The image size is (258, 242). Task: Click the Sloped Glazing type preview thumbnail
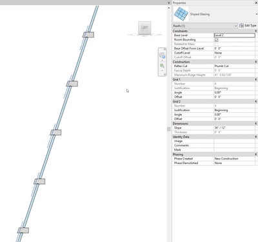click(181, 14)
